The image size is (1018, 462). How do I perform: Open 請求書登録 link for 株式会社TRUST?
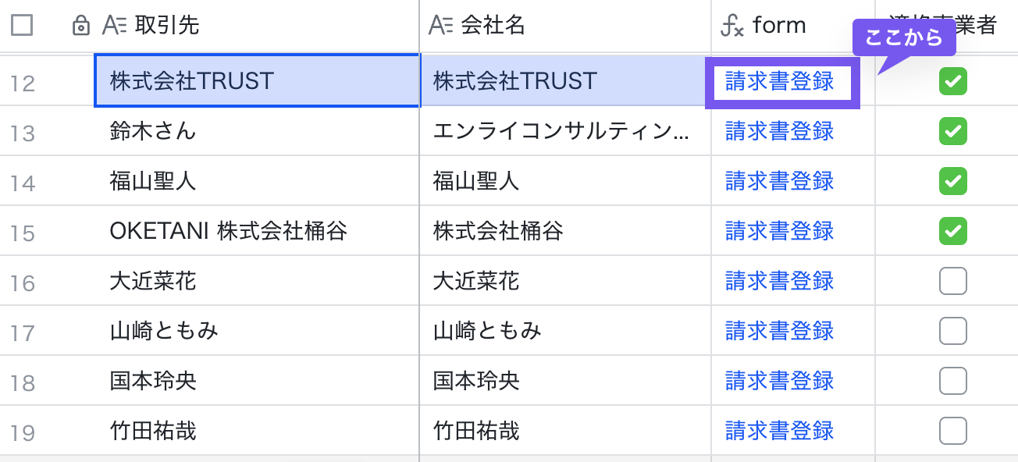(778, 81)
